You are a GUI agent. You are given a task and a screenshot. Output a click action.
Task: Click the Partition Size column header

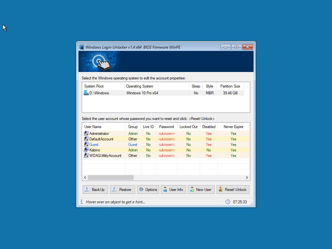(x=230, y=86)
